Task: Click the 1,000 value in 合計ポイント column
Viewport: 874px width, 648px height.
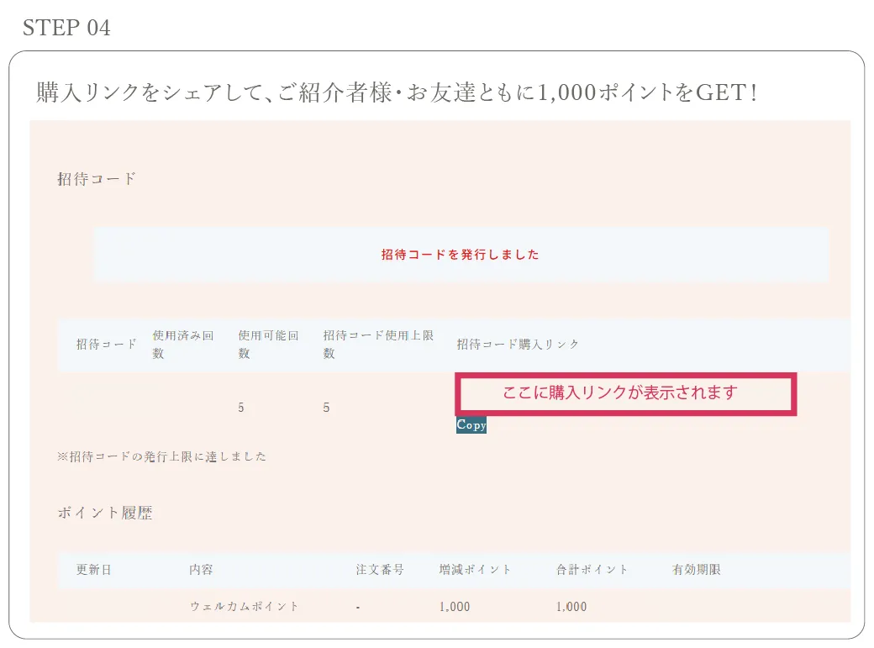Action: pyautogui.click(x=571, y=606)
